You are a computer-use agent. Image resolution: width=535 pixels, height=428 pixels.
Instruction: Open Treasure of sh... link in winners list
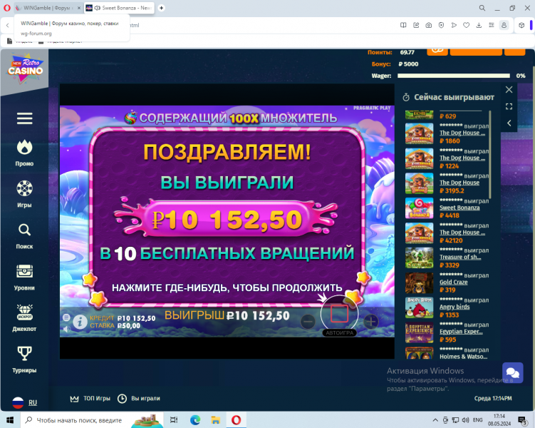[x=460, y=258]
